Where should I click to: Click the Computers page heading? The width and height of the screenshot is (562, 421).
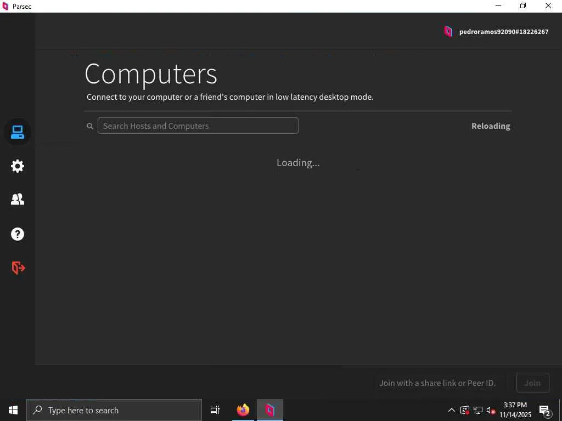pos(151,74)
